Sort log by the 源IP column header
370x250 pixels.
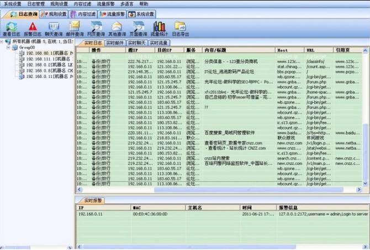tap(140, 50)
